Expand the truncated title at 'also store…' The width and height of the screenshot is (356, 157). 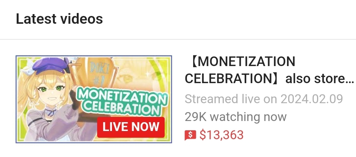point(319,79)
